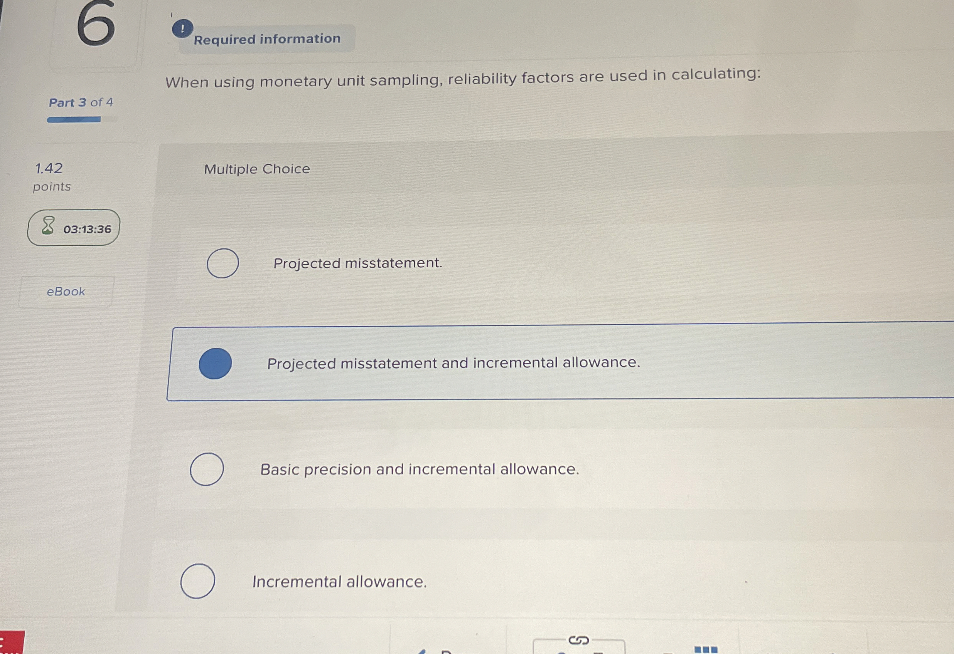Screen dimensions: 954x654
Task: Click the hourglass timer icon
Action: tap(48, 226)
